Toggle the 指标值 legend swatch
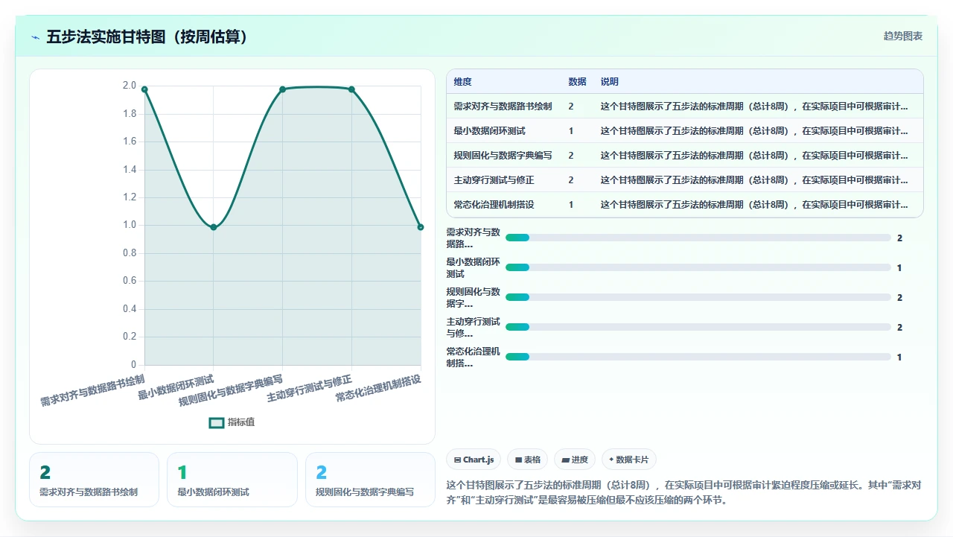The width and height of the screenshot is (953, 537). click(217, 422)
